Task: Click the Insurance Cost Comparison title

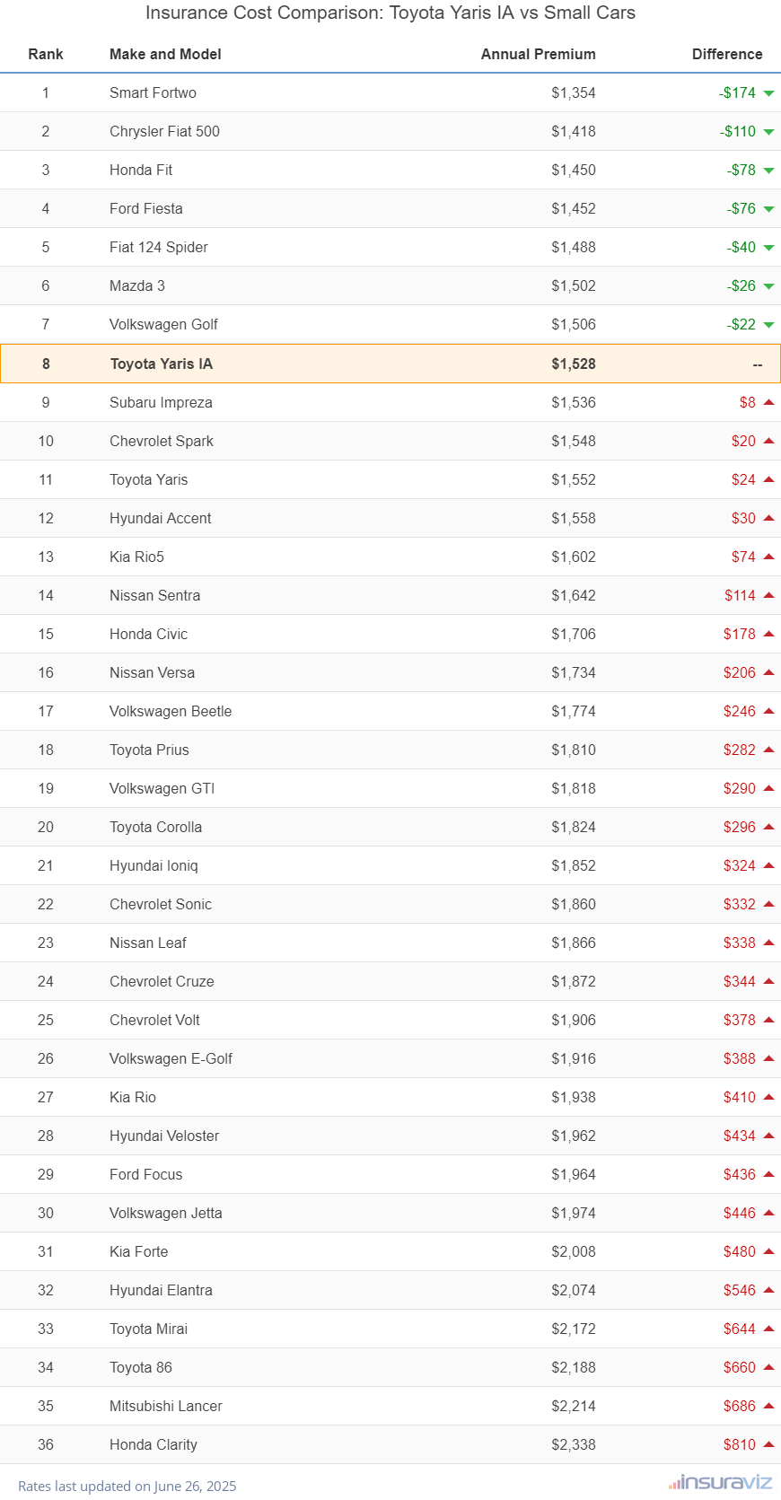Action: click(x=390, y=13)
